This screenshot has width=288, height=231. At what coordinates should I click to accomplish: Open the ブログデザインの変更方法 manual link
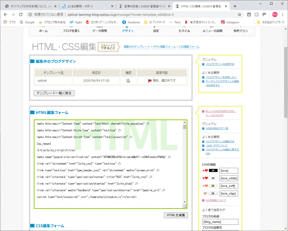[220, 64]
